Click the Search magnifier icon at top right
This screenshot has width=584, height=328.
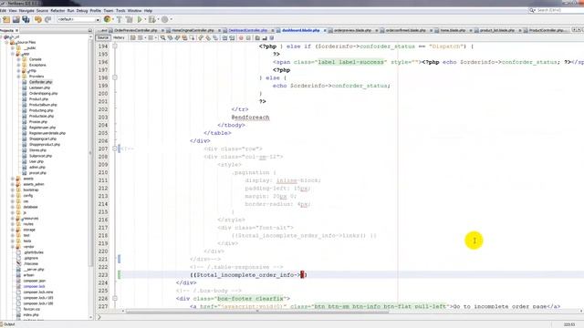click(532, 10)
